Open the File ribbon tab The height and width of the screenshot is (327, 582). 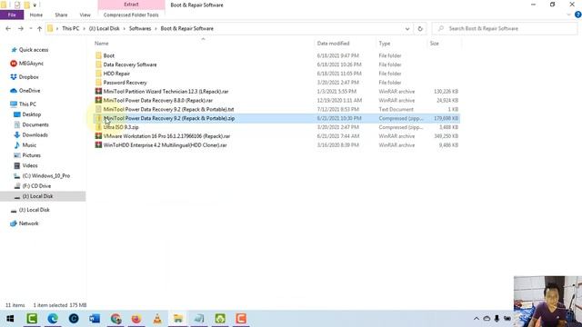[12, 15]
